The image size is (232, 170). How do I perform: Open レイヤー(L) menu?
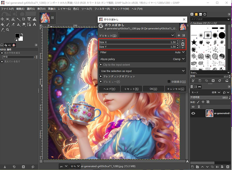[64, 9]
